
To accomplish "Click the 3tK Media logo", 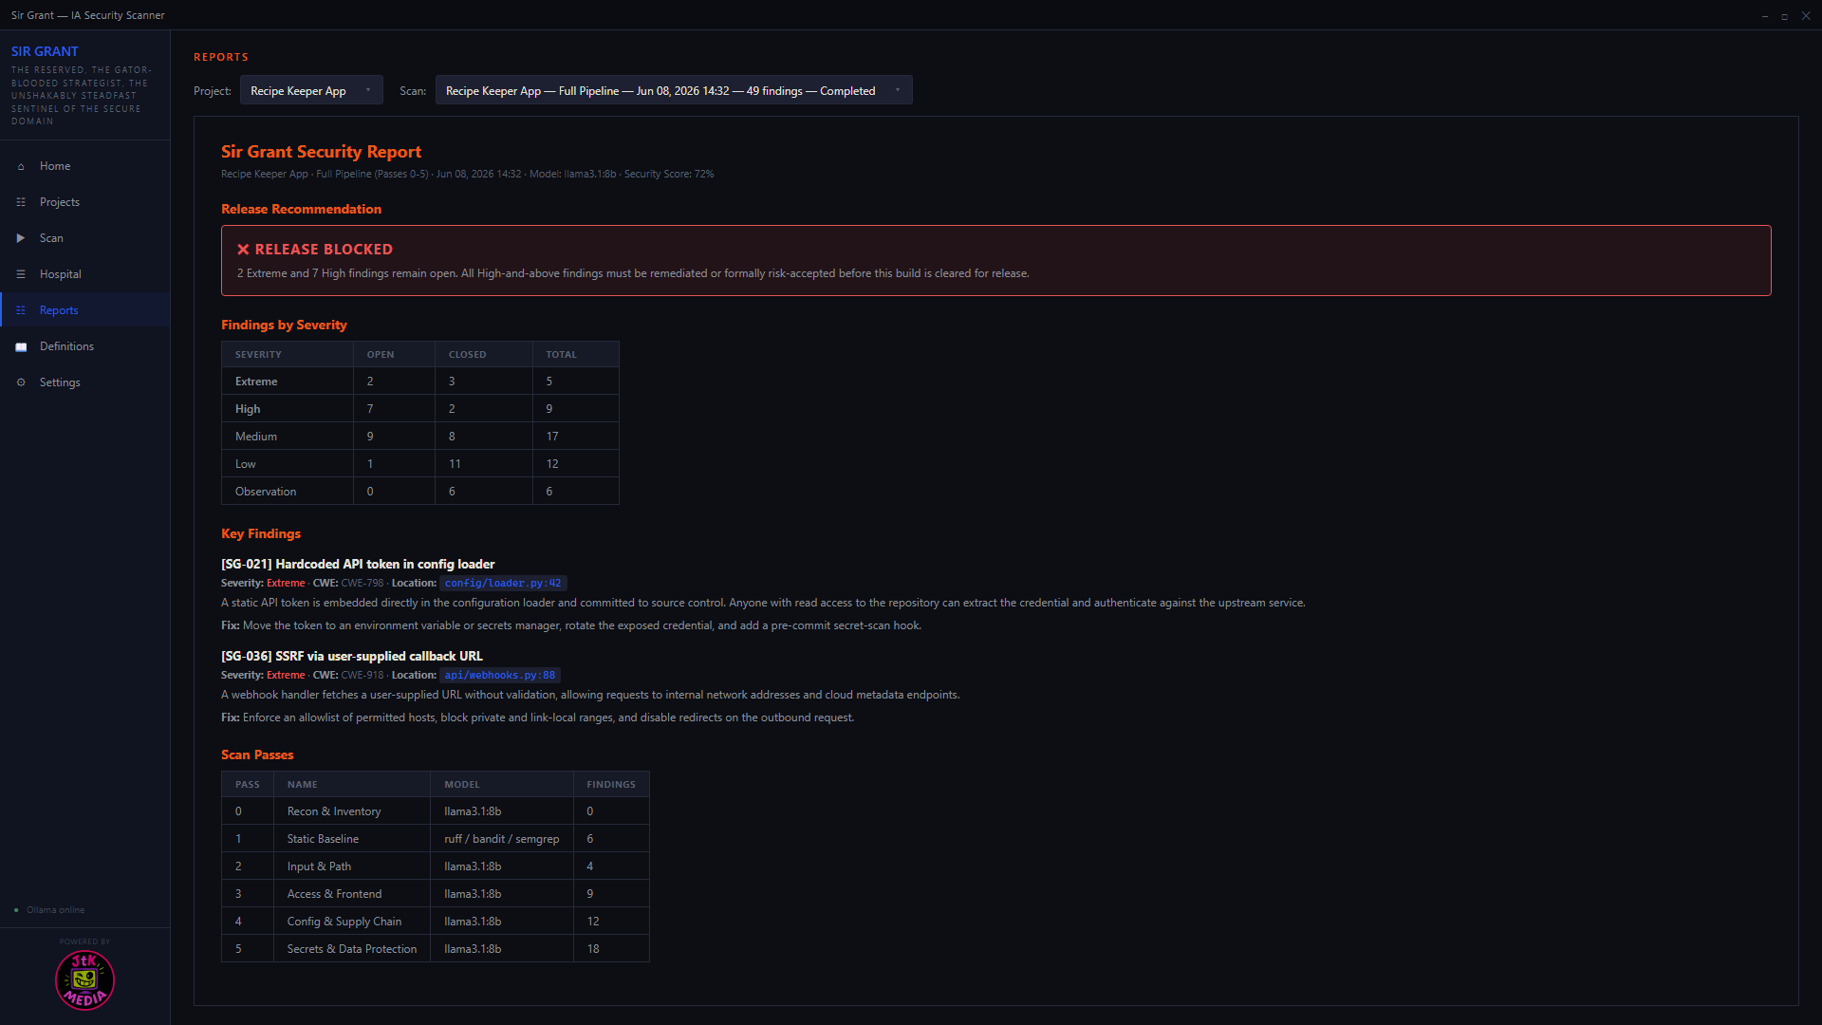I will coord(84,980).
